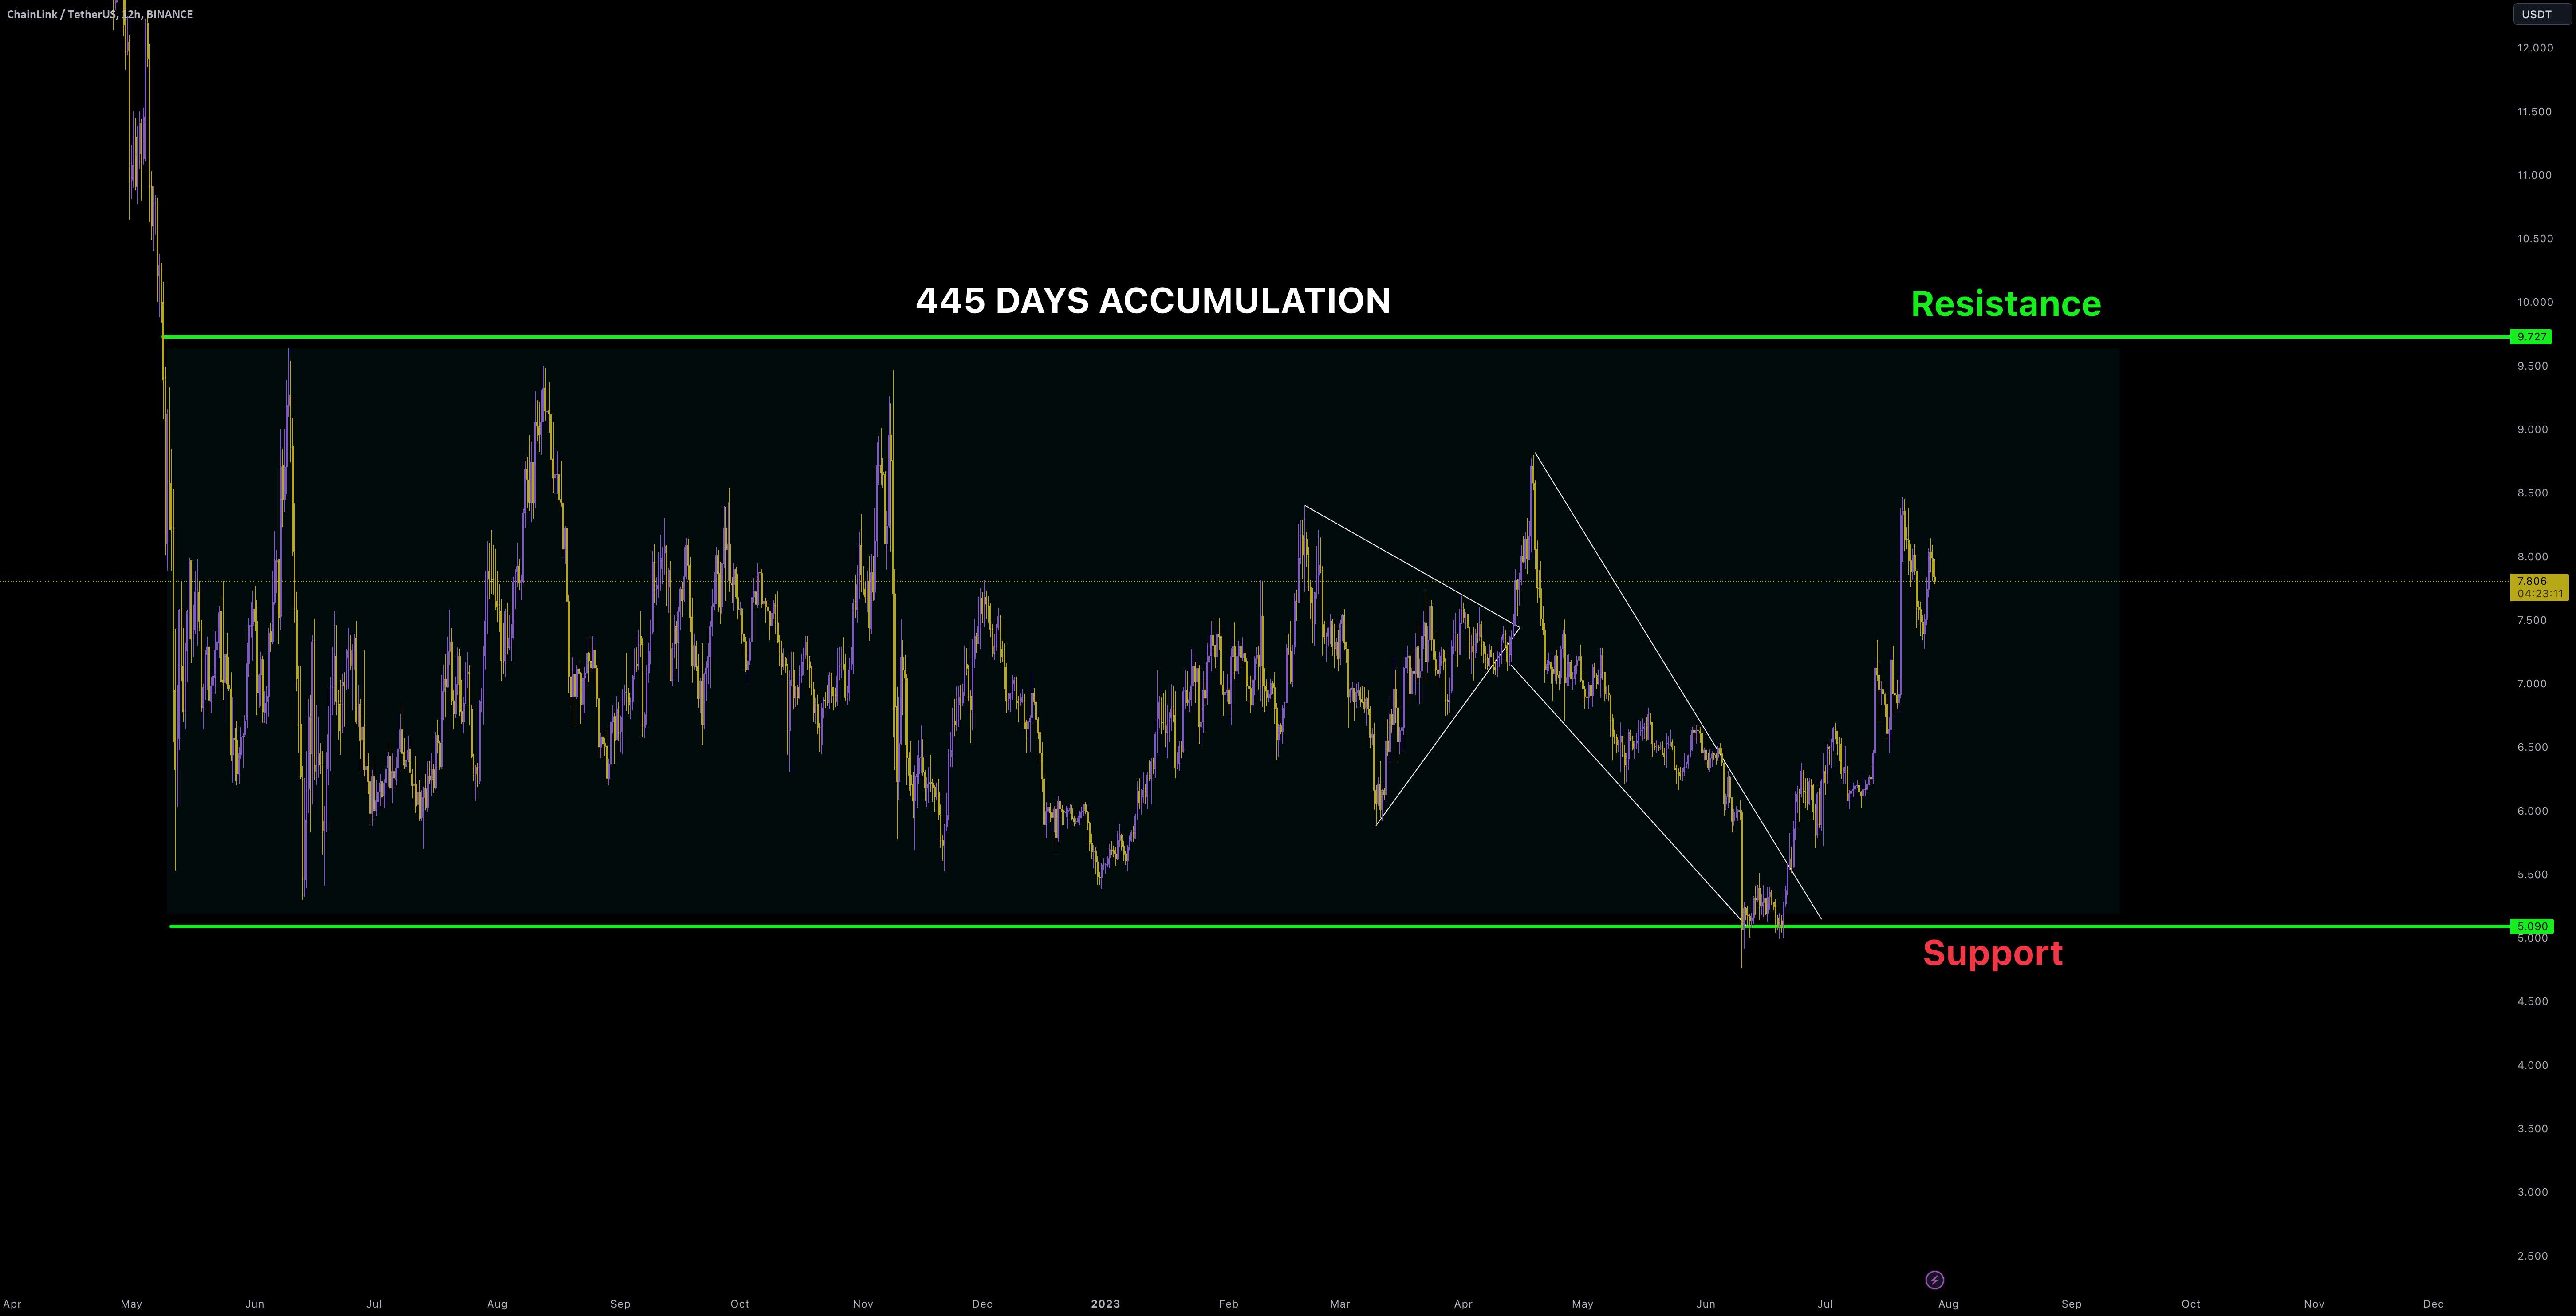
Task: Click the 8.500 price axis label
Action: [x=2533, y=493]
